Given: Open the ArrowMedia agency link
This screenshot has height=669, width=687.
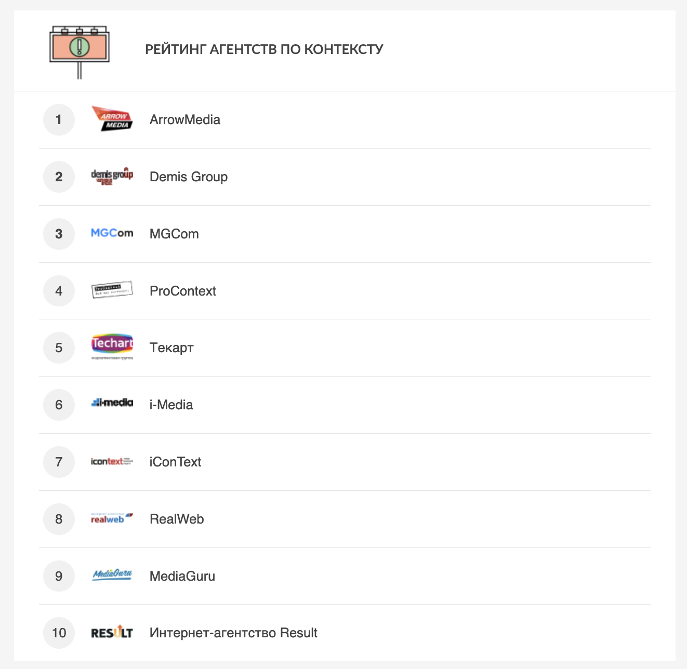Looking at the screenshot, I should pos(185,120).
